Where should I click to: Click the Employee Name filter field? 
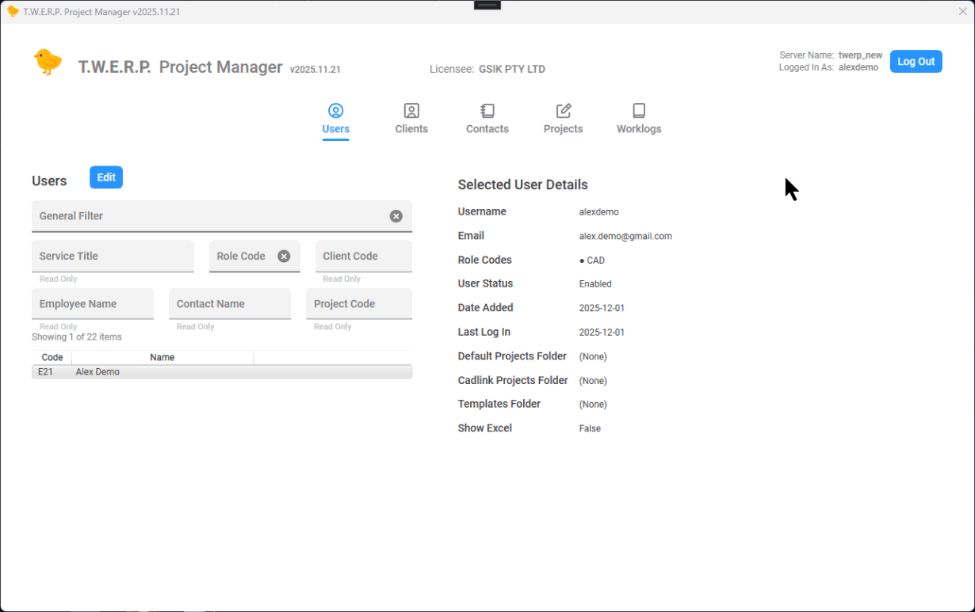(x=93, y=304)
